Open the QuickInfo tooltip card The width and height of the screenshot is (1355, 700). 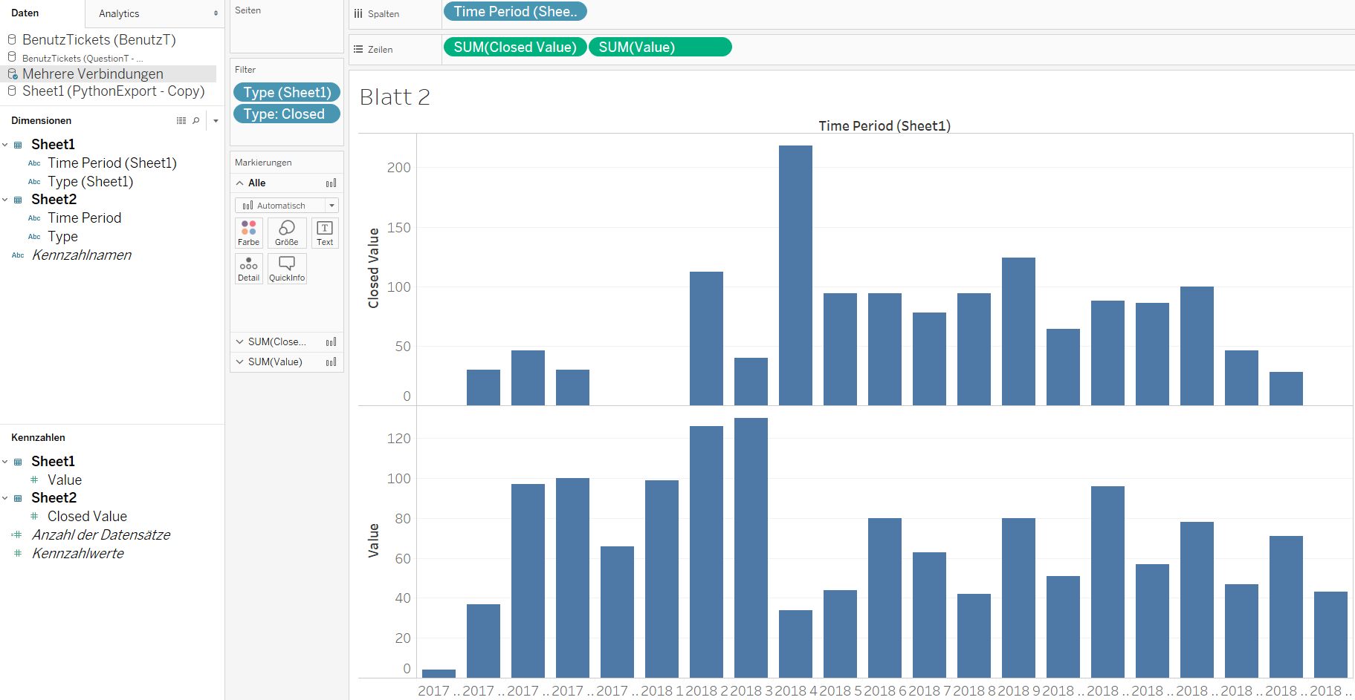click(287, 268)
